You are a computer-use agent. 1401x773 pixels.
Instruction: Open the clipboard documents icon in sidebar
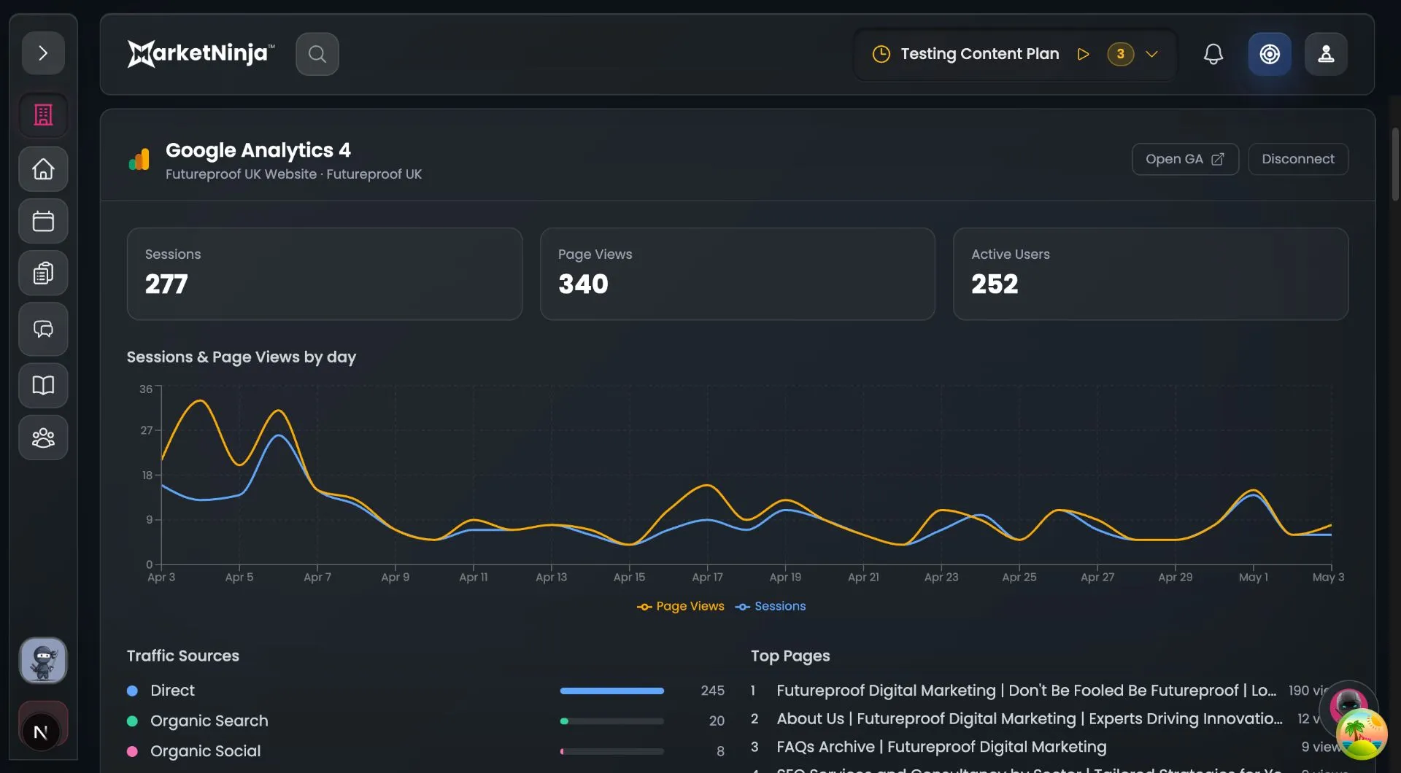pyautogui.click(x=43, y=273)
